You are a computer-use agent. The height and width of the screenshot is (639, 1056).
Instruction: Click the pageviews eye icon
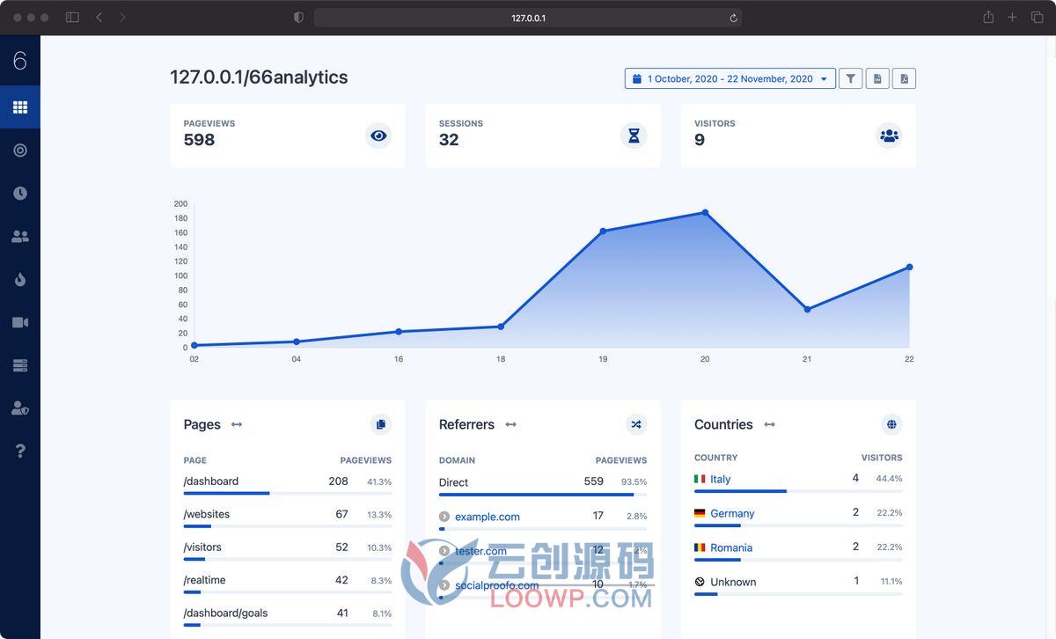[378, 136]
